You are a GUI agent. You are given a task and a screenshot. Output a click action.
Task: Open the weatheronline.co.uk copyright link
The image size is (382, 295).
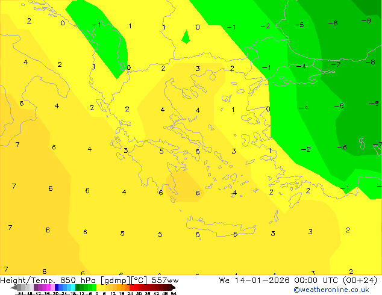(339, 290)
